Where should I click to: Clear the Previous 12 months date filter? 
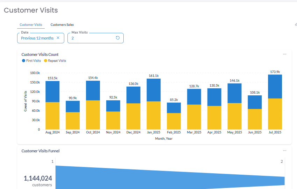click(x=58, y=38)
